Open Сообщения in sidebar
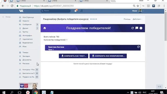167x94 pixels. pos(27,25)
